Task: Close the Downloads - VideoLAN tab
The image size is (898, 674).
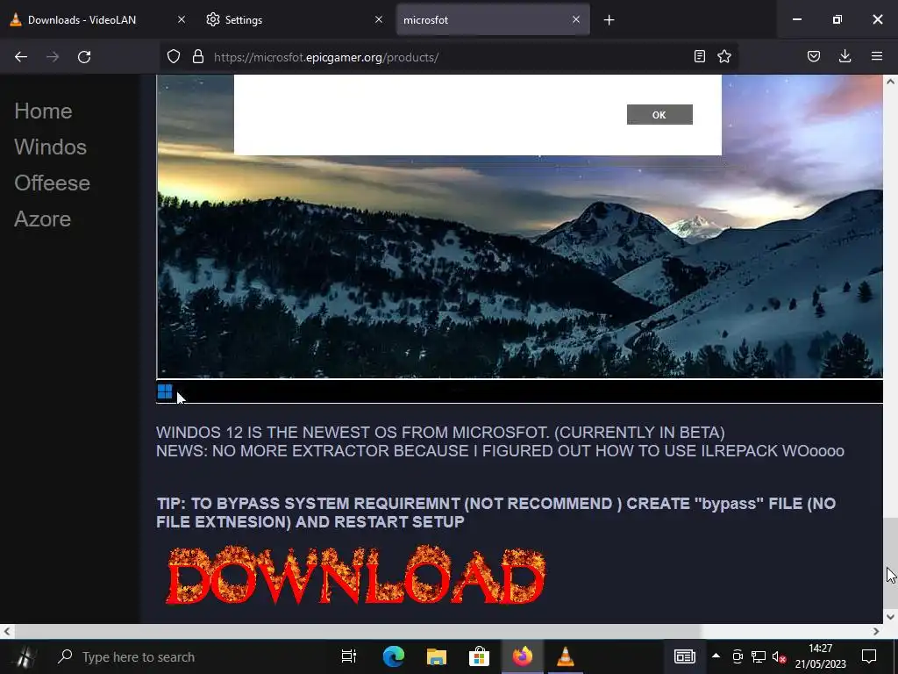Action: (x=182, y=19)
